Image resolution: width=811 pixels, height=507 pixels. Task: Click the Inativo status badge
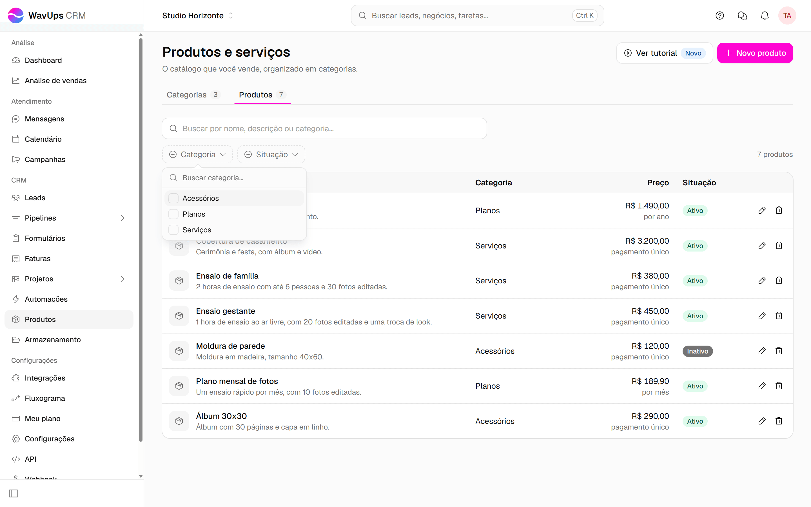point(698,351)
